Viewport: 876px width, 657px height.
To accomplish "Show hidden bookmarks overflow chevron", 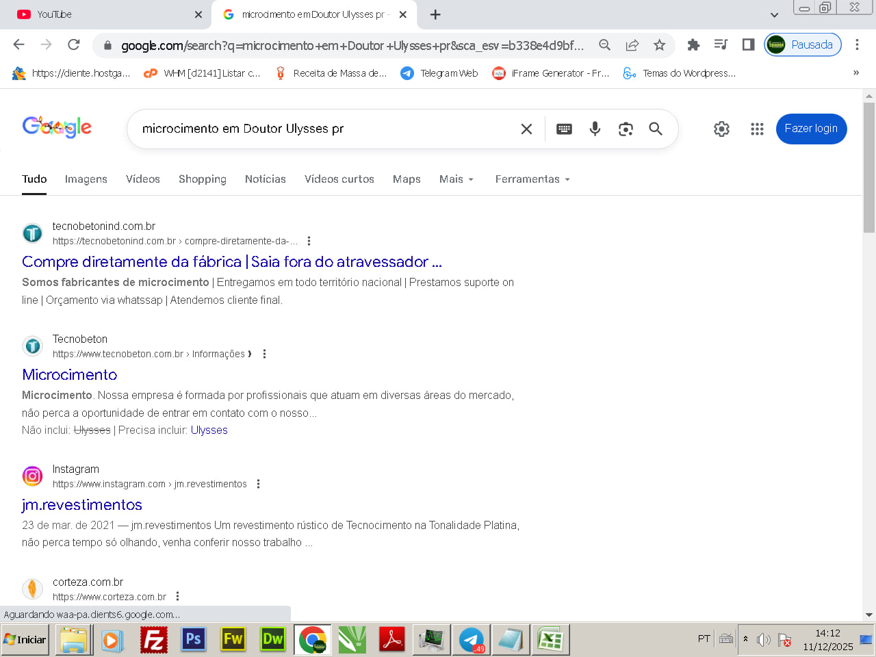I will click(x=855, y=73).
